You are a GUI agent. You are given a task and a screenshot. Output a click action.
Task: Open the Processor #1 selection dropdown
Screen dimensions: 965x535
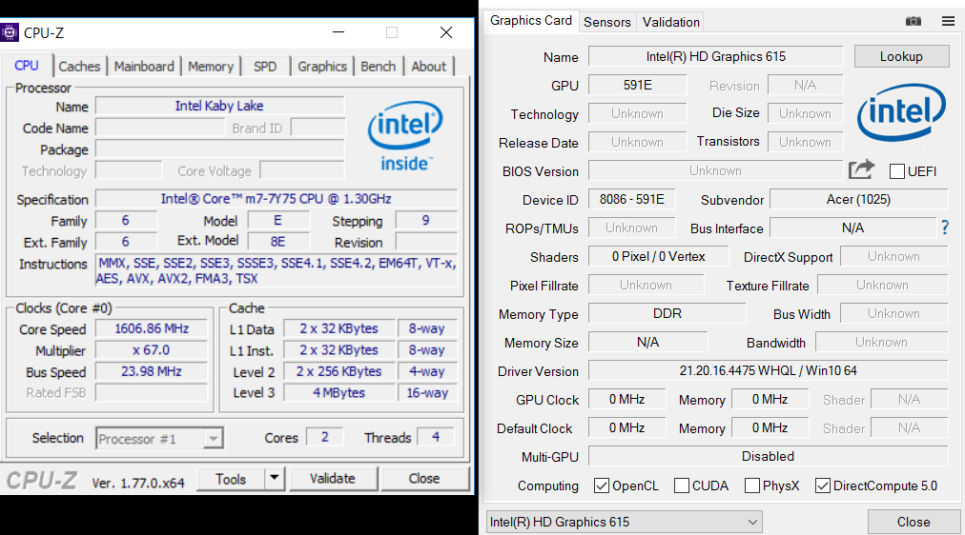159,439
